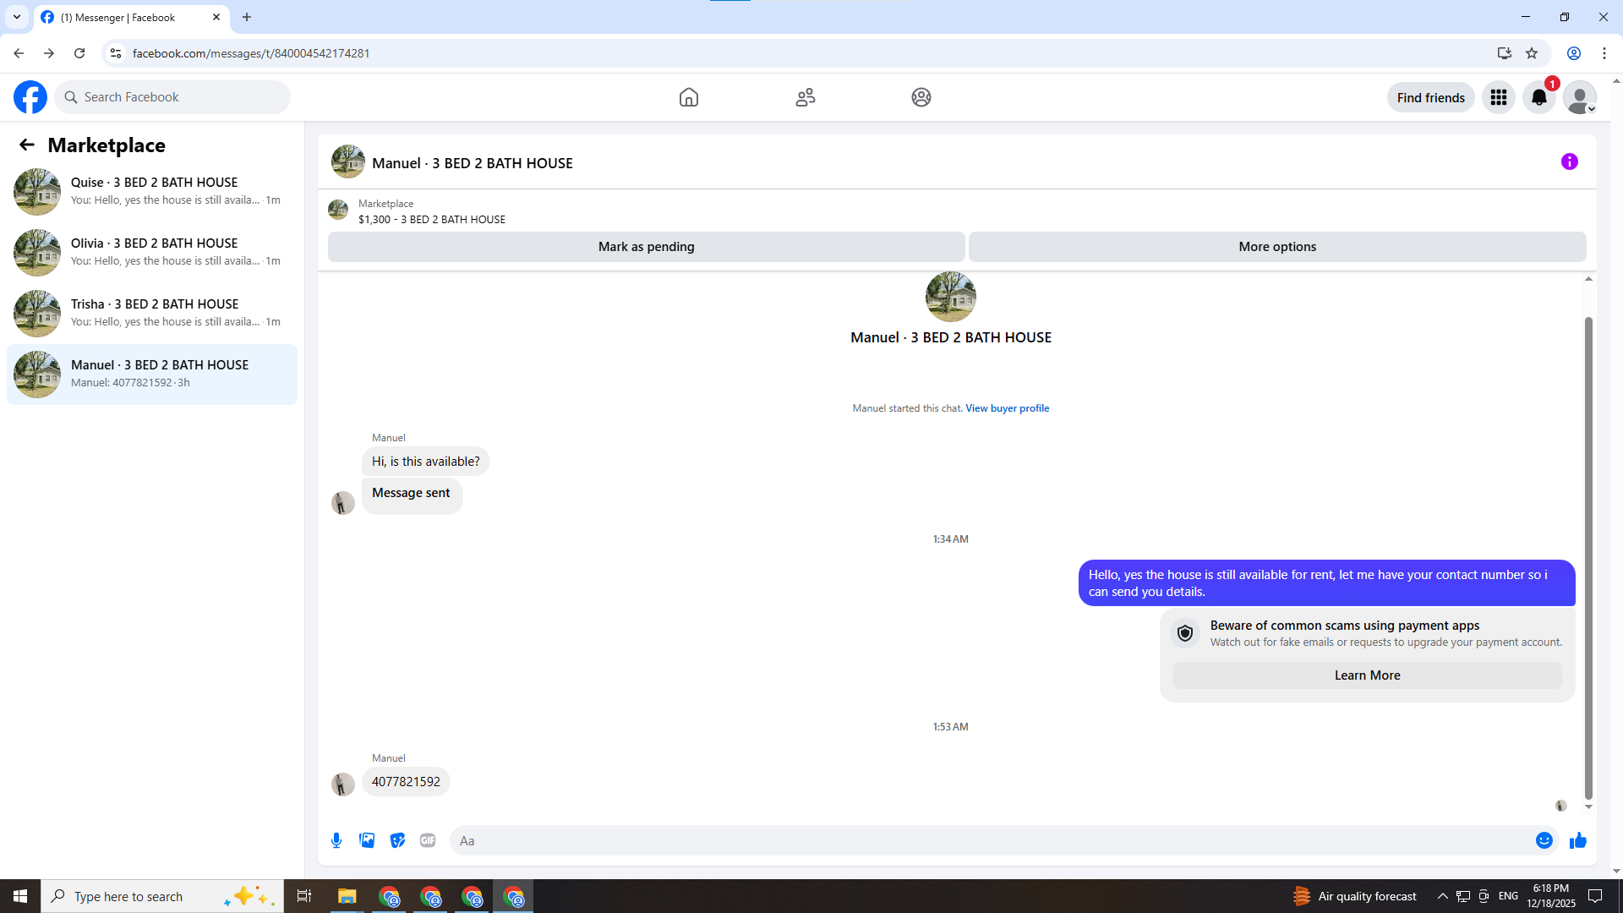
Task: Click the browser forward arrow
Action: [49, 53]
